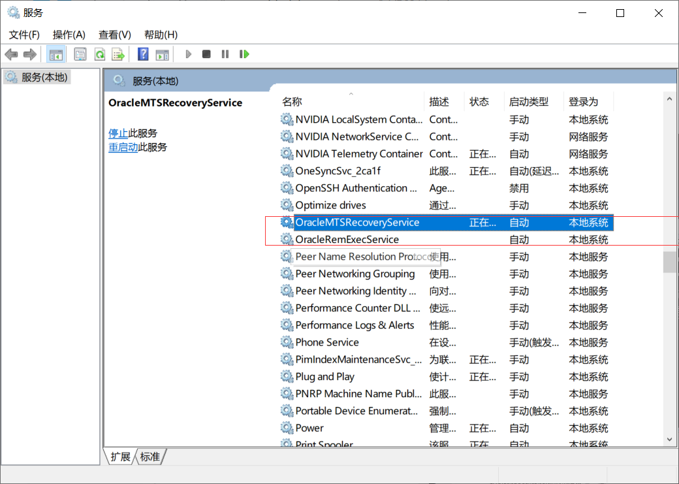Viewport: 679px width, 484px height.
Task: Select the Power service name
Action: [x=309, y=428]
